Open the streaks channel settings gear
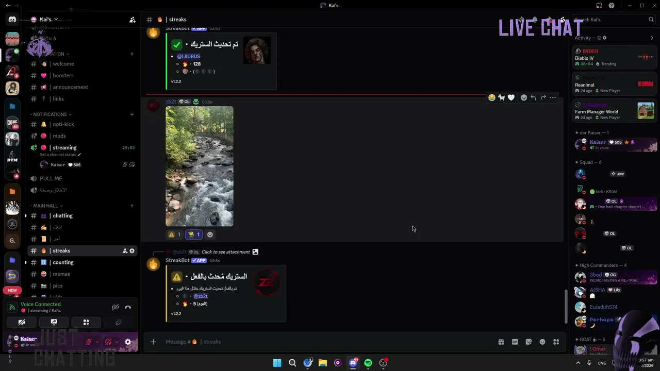The height and width of the screenshot is (371, 660). point(132,251)
